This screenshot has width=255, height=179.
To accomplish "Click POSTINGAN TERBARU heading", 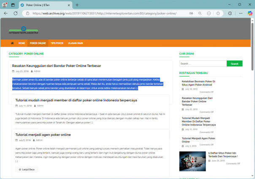I will [193, 73].
